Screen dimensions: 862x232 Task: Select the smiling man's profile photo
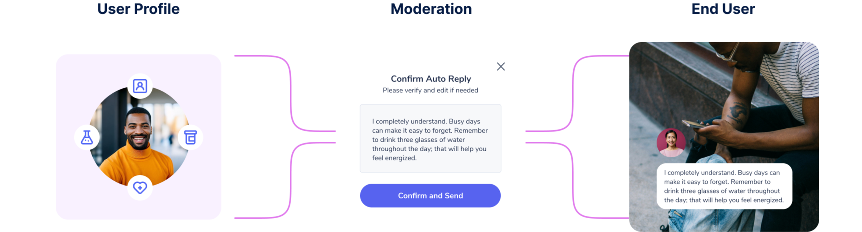139,145
